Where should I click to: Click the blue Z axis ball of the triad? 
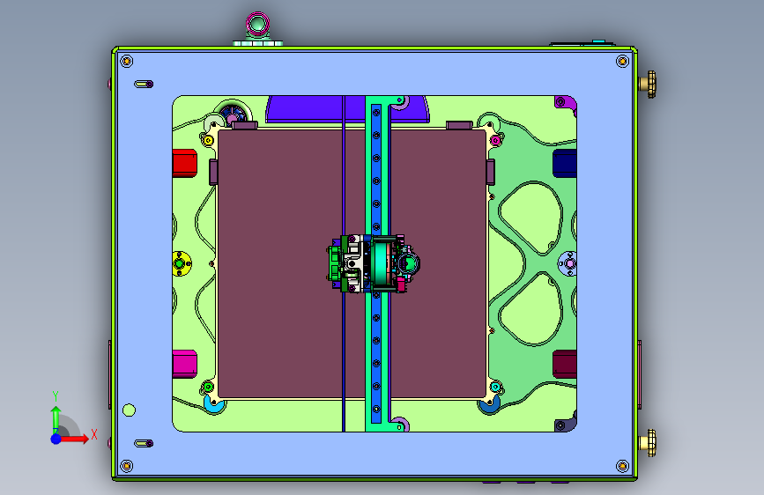pos(56,439)
